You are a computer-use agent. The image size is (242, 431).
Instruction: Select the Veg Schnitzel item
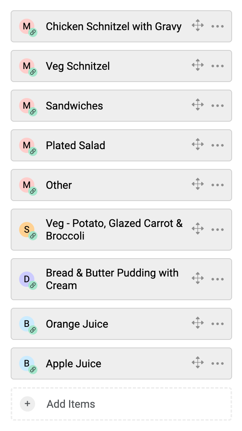tap(78, 66)
